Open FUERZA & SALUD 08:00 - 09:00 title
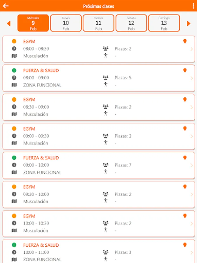 (x=41, y=70)
